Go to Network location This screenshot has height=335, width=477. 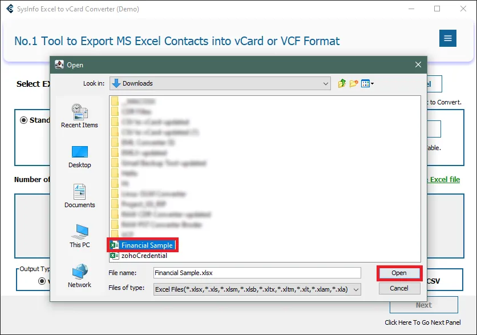[x=79, y=276]
